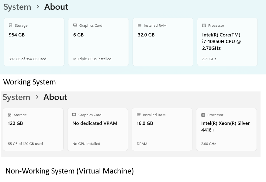Click the 16.0 GB DRAM memory card
266x182 pixels.
pos(162,129)
